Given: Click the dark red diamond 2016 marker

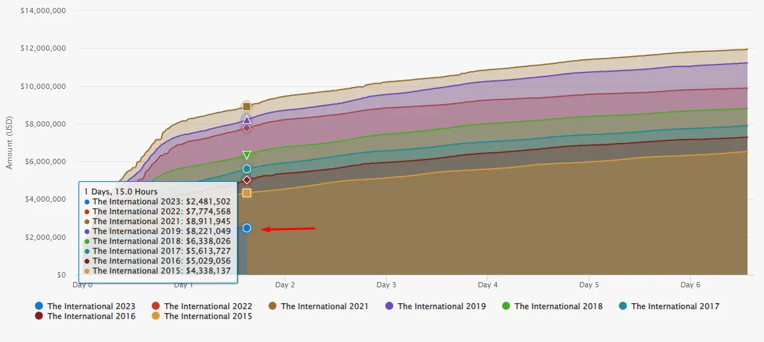Looking at the screenshot, I should pyautogui.click(x=247, y=180).
